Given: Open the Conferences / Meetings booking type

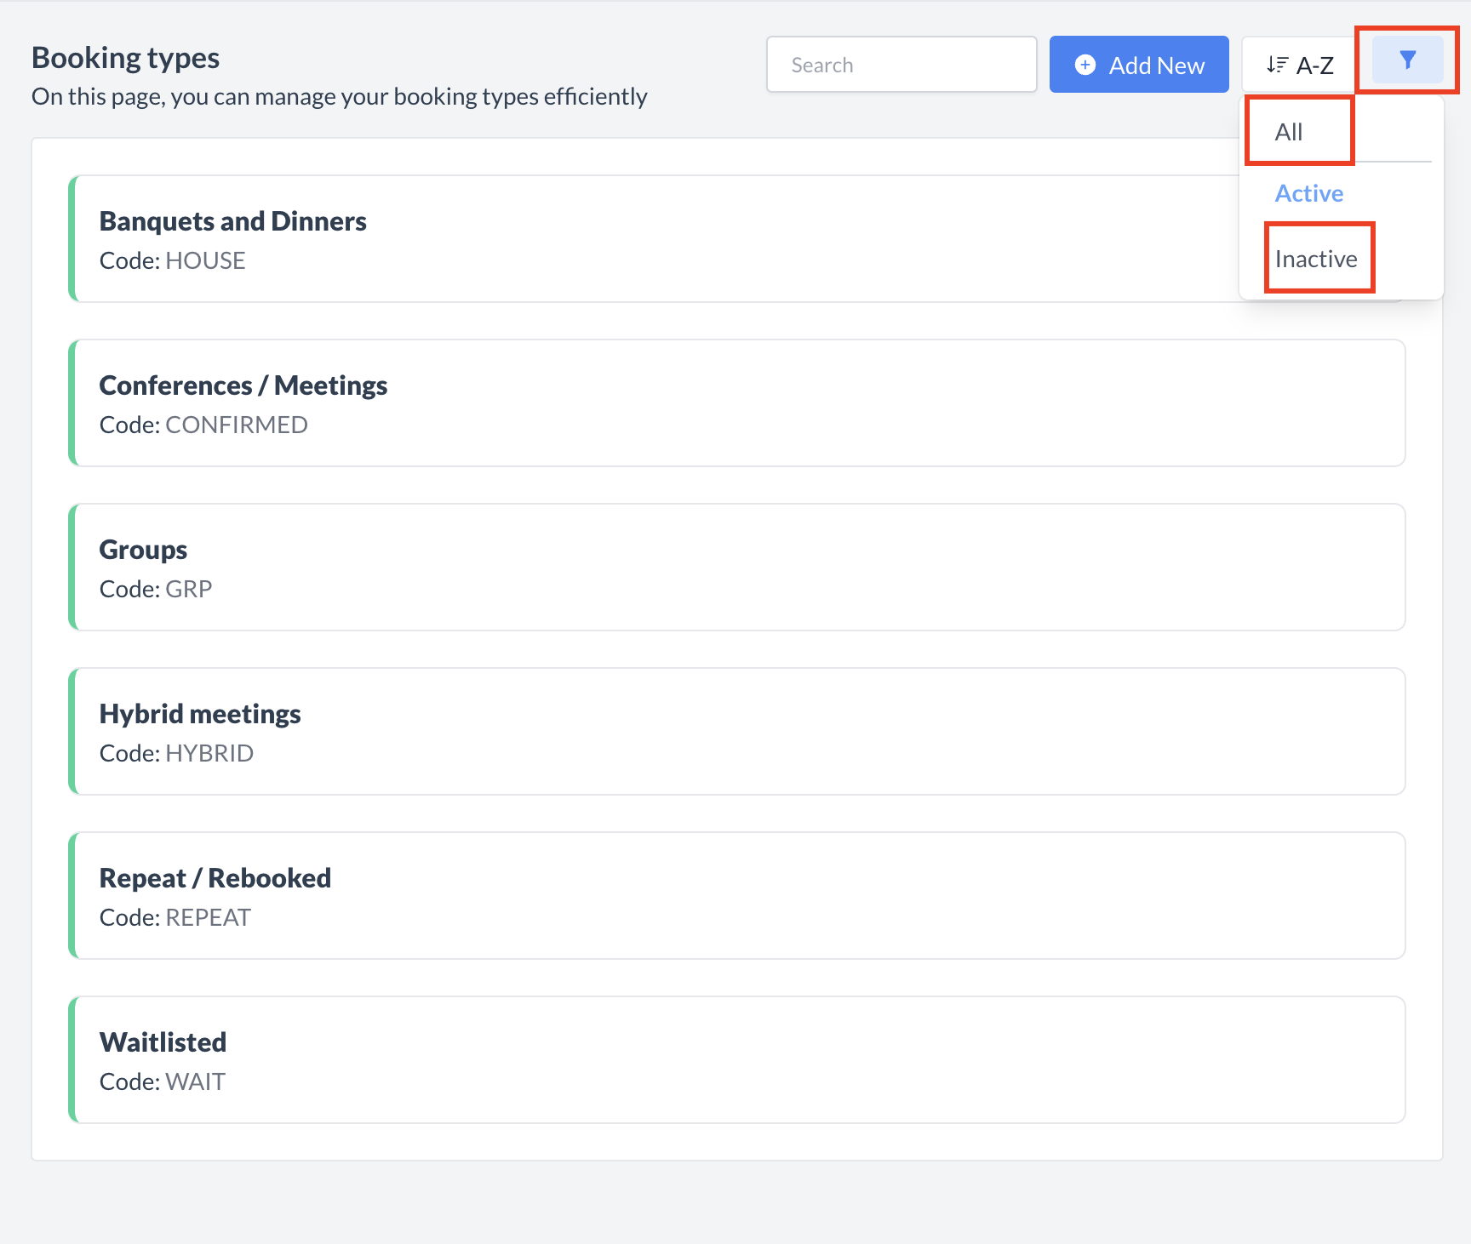Looking at the screenshot, I should tap(655, 402).
